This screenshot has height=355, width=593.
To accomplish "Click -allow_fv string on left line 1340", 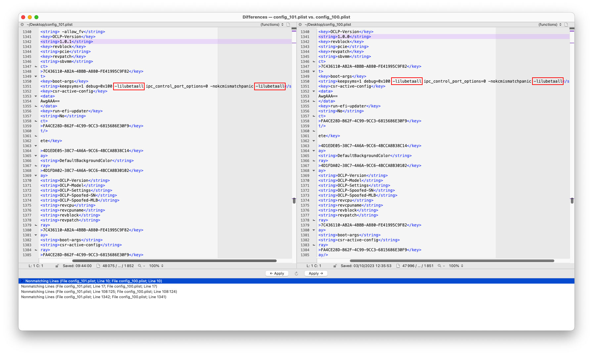I will pyautogui.click(x=73, y=32).
